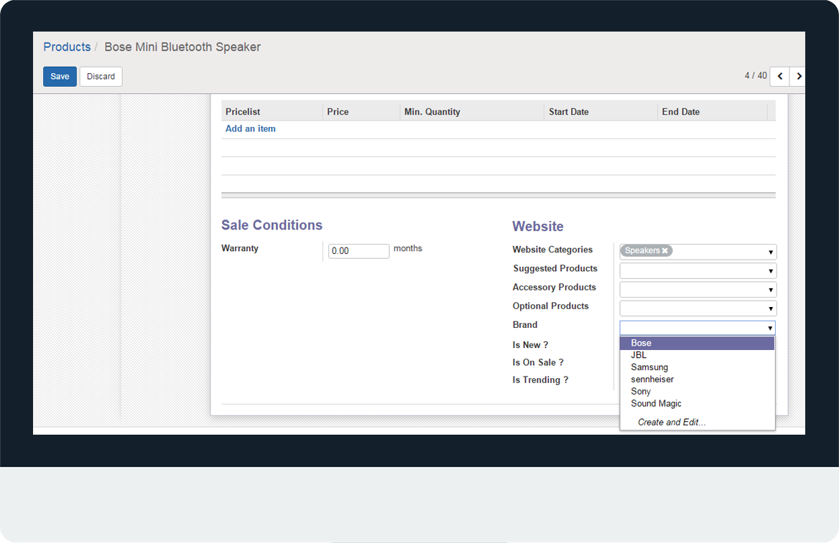Go to previous product record arrow
Screen dimensions: 839x543
coord(779,76)
